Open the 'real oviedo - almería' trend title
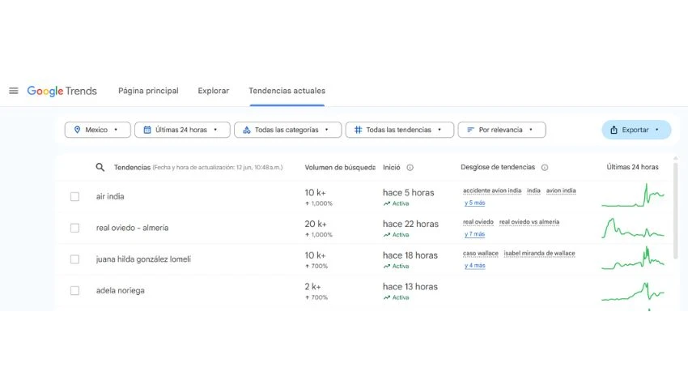This screenshot has height=389, width=688. click(x=132, y=228)
